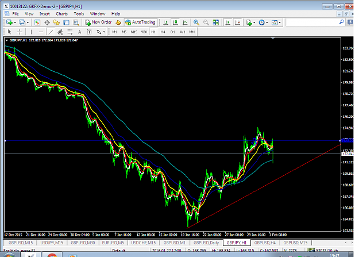359x257 pixels.
Task: Click the search magnifier icon
Action: [341, 22]
